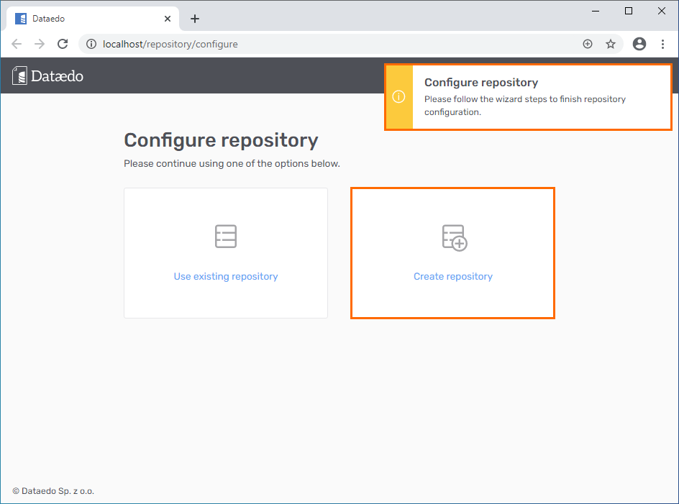Maximize the browser window
The height and width of the screenshot is (504, 679).
point(629,11)
